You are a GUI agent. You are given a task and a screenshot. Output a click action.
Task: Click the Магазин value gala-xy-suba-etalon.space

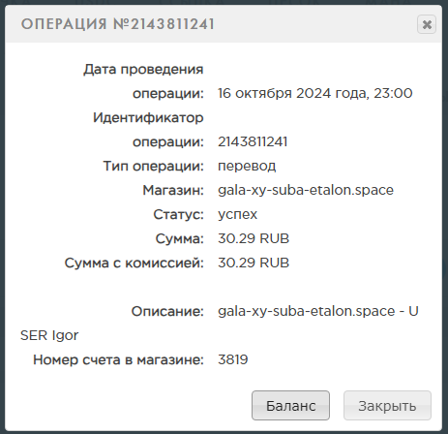tap(306, 190)
